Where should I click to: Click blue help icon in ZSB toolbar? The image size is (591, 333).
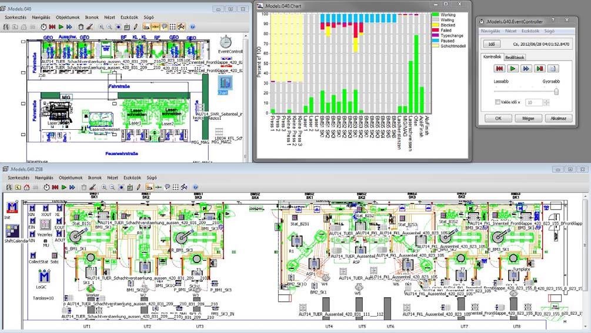click(x=195, y=187)
